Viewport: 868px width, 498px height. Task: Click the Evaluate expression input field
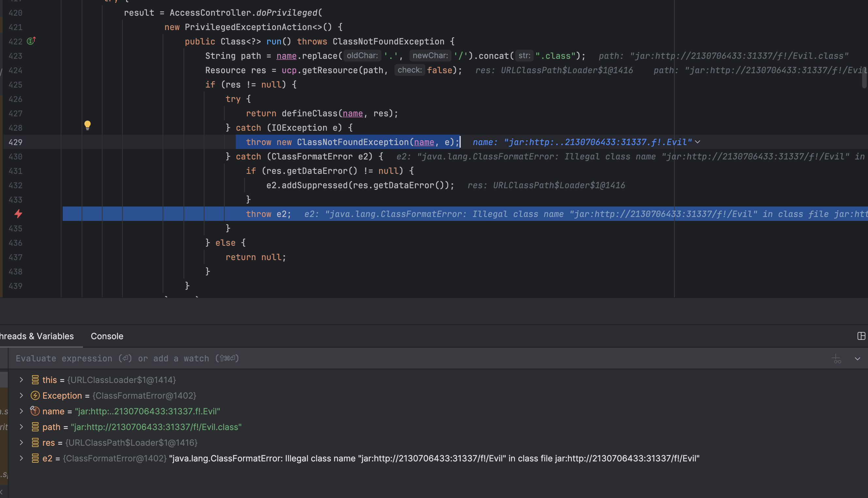[417, 358]
